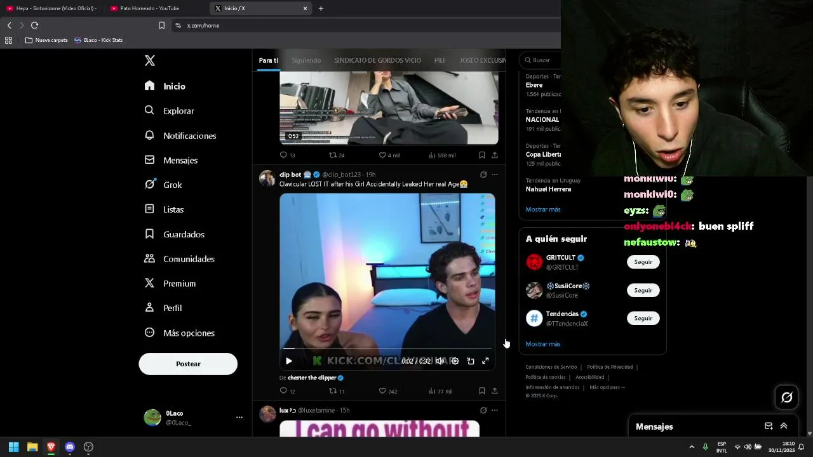
Task: Bookmark this page in the browser address bar
Action: coord(161,25)
